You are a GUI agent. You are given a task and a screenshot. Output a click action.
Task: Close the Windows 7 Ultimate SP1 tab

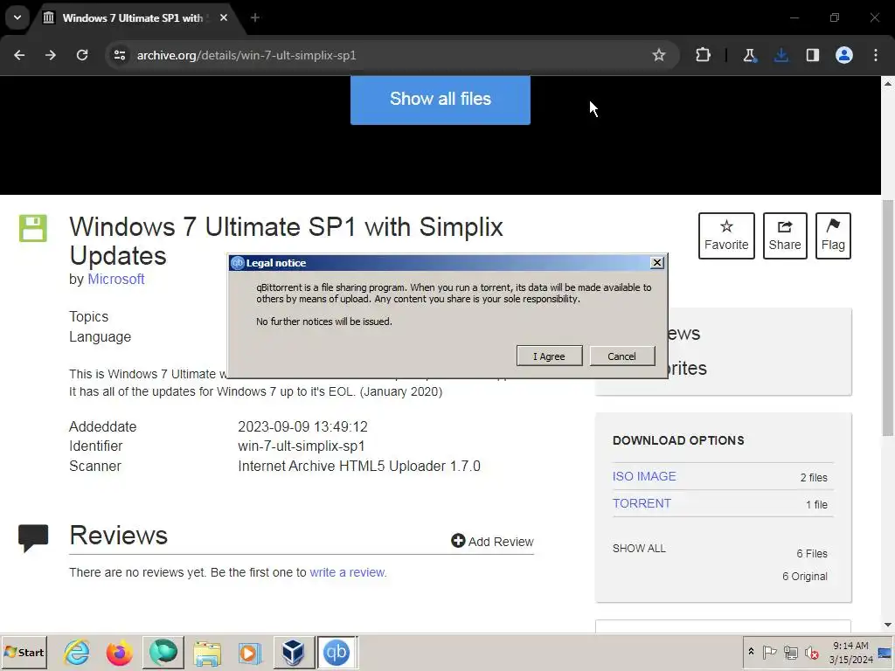pyautogui.click(x=224, y=17)
